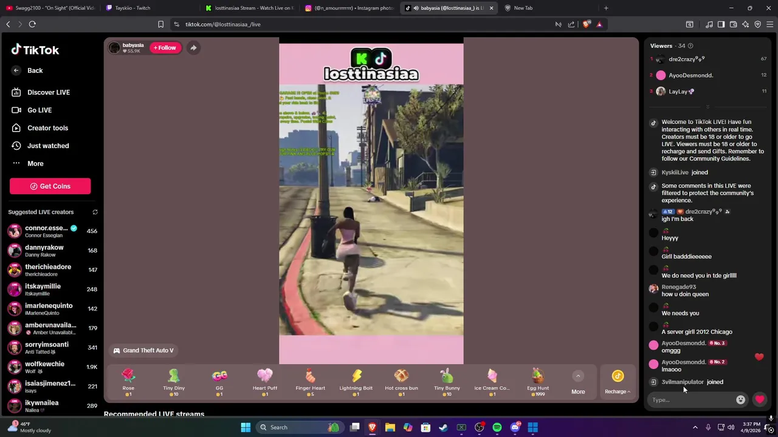Image resolution: width=778 pixels, height=437 pixels.
Task: Expand the More sidebar options
Action: pyautogui.click(x=27, y=163)
